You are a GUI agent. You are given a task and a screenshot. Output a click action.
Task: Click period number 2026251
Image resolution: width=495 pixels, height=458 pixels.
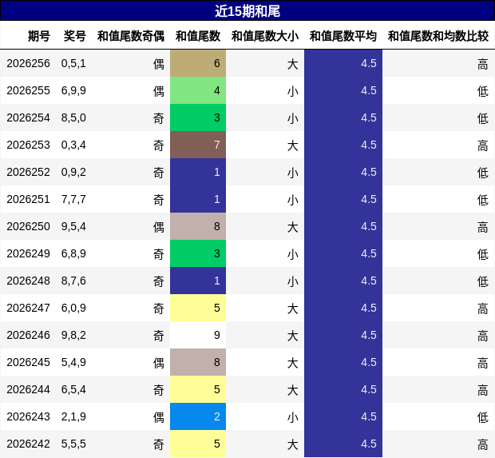tap(28, 199)
